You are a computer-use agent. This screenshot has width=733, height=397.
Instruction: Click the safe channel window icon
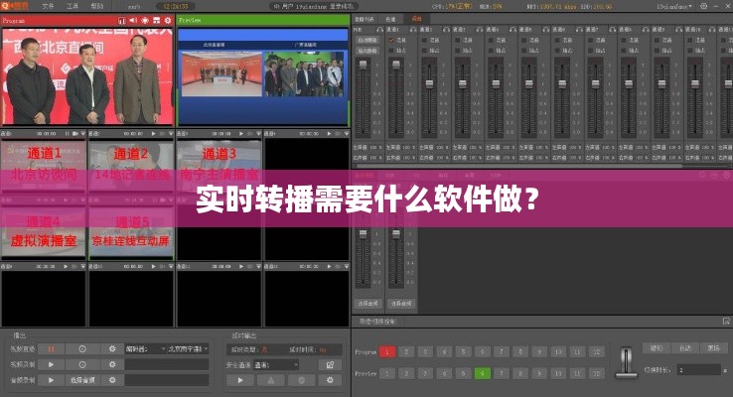pos(331,364)
